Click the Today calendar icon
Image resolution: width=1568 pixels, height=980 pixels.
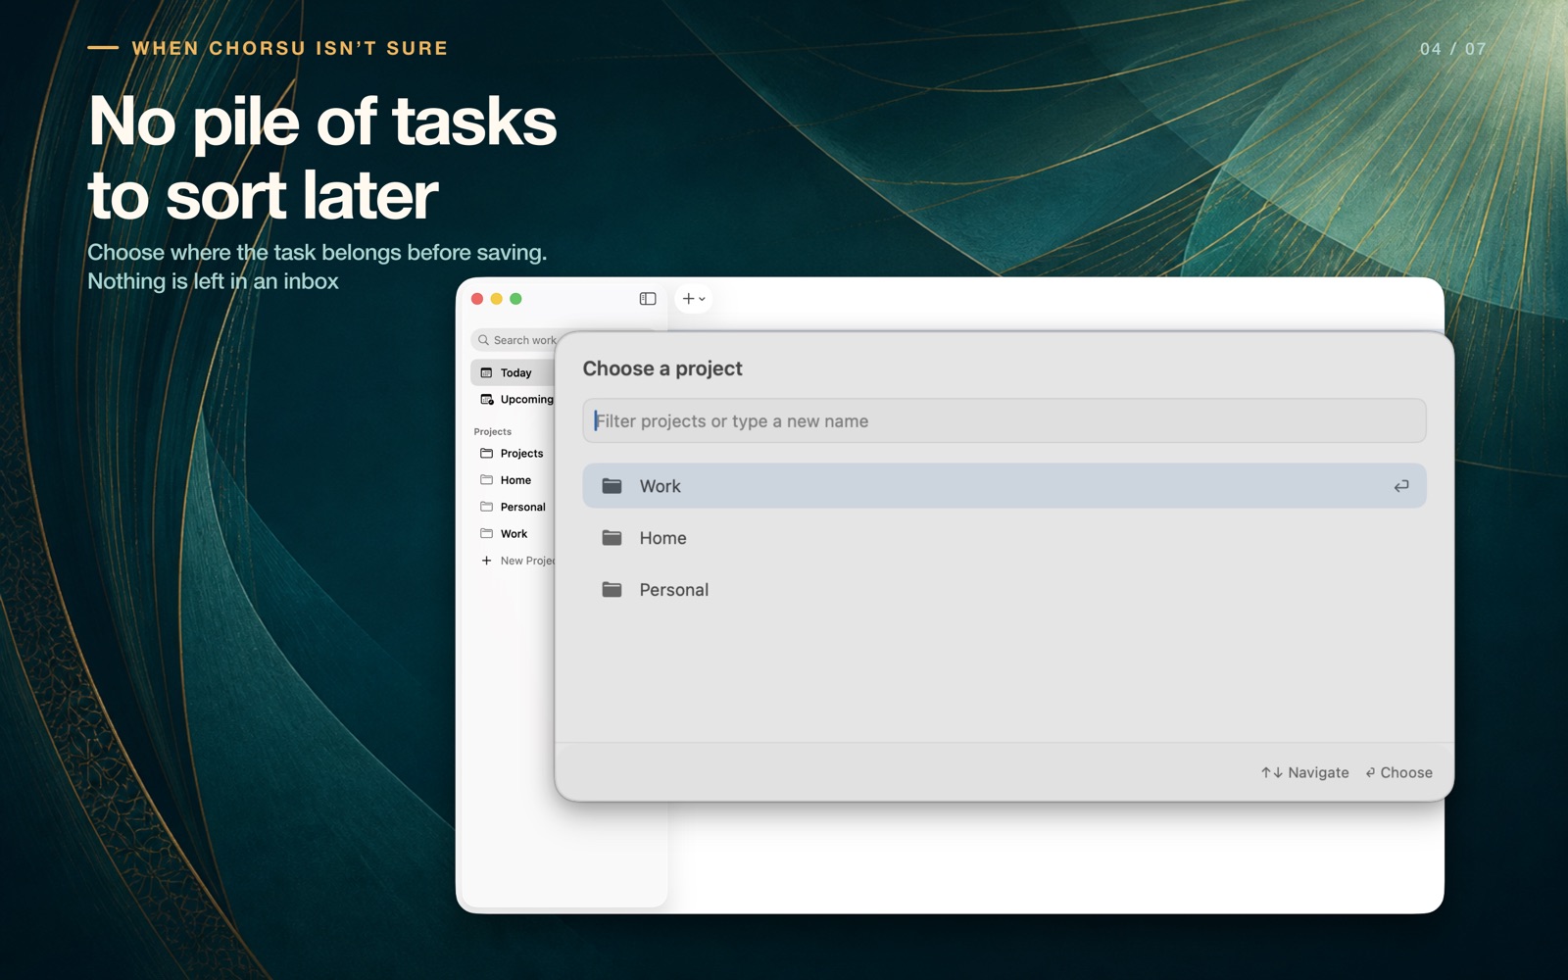pos(486,372)
